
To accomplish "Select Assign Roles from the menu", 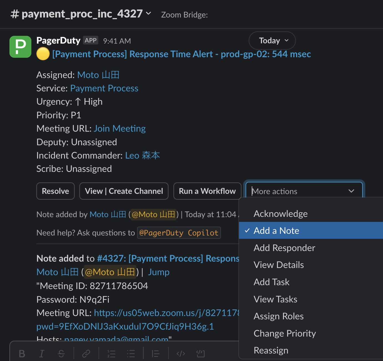I will (278, 316).
